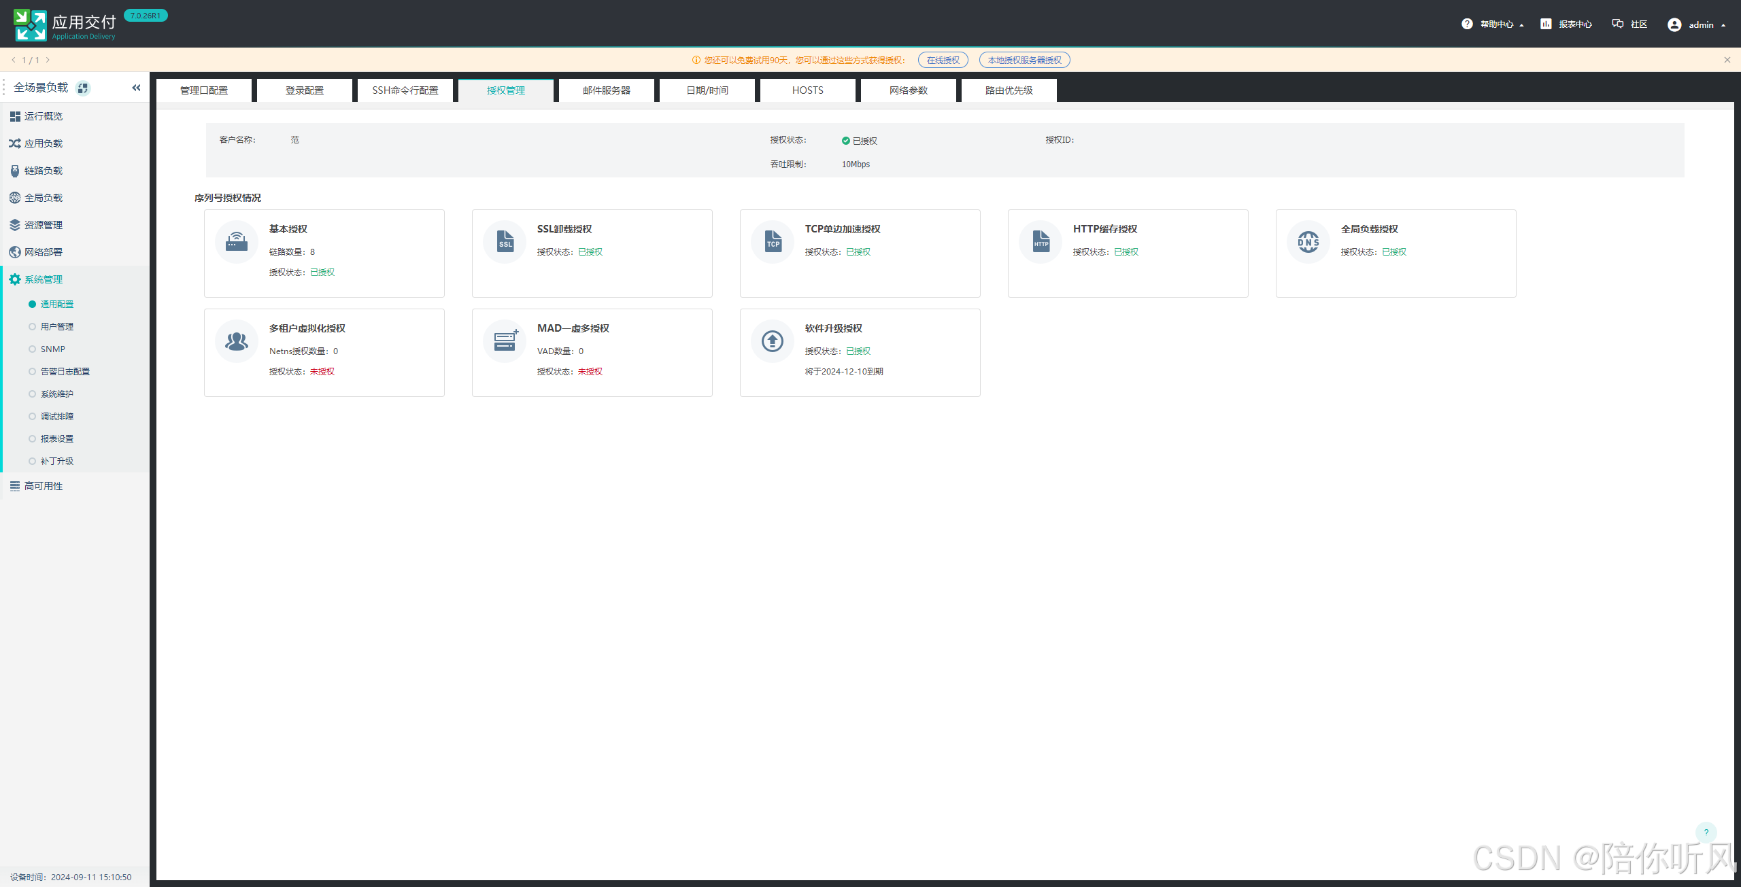Image resolution: width=1741 pixels, height=887 pixels.
Task: Expand 网络部署 in the sidebar
Action: tap(43, 252)
